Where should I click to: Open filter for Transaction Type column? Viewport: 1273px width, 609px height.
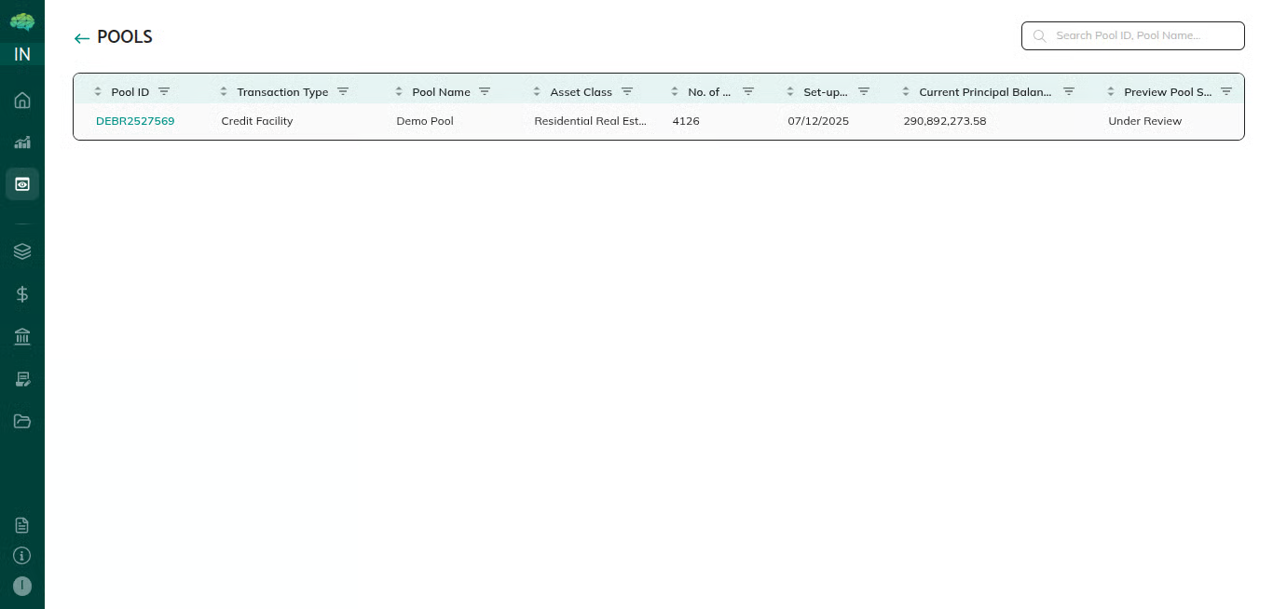point(343,91)
